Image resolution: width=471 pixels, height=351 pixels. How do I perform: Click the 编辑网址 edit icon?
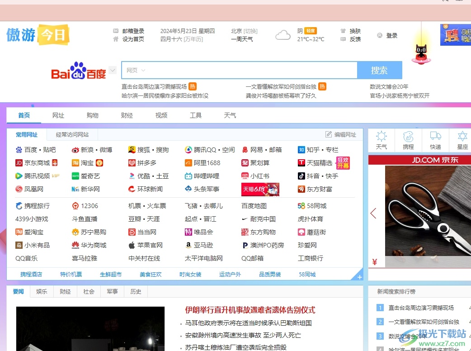[x=329, y=134]
